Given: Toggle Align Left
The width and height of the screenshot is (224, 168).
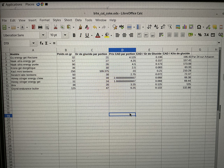Looking at the screenshot, I should [118, 35].
